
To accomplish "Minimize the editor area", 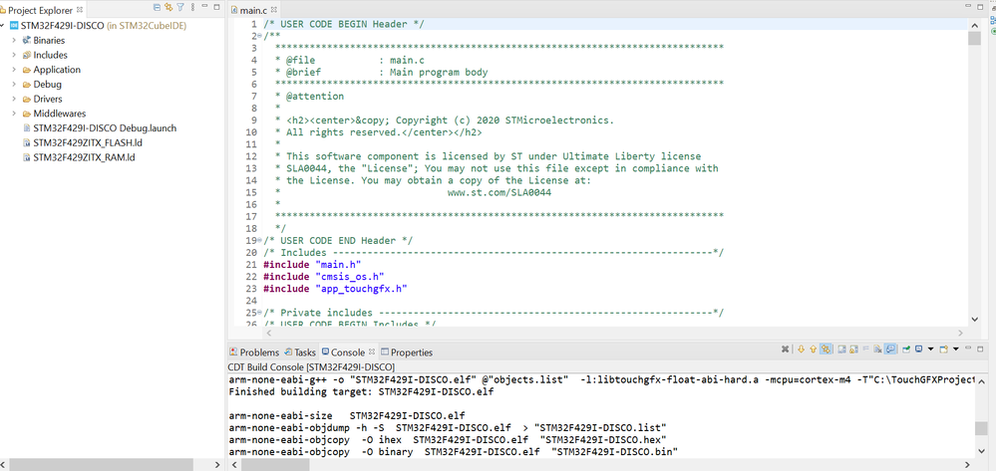I will 968,6.
